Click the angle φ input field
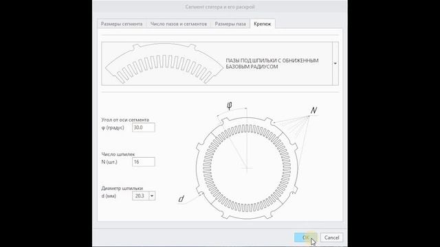Viewport: 440px width, 247px height. [x=144, y=128]
